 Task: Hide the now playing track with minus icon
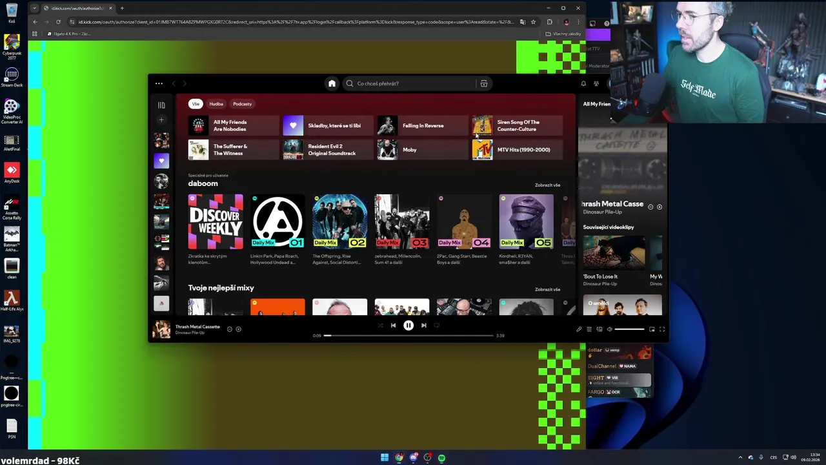(x=229, y=329)
